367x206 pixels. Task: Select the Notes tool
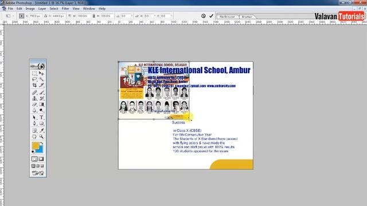pyautogui.click(x=34, y=130)
